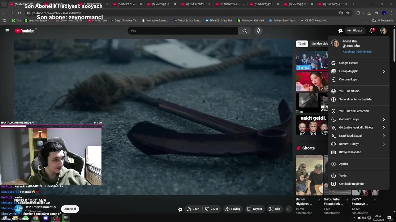Image resolution: width=396 pixels, height=222 pixels.
Task: Open options for the Benim rüyaların short
Action: pos(319,201)
